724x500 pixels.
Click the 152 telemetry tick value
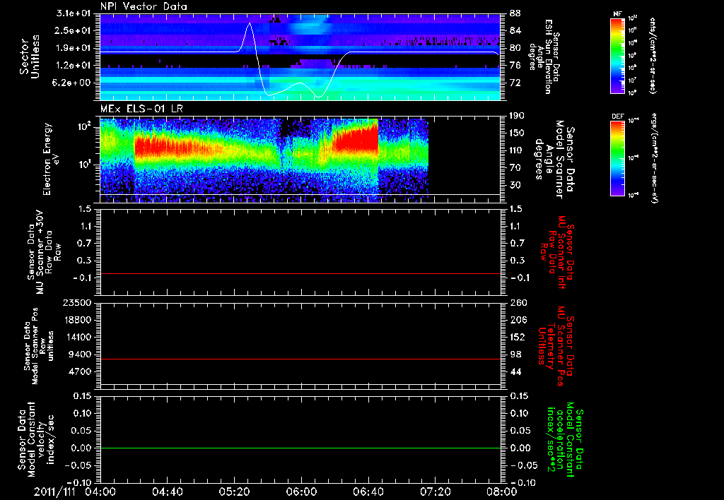(x=518, y=337)
